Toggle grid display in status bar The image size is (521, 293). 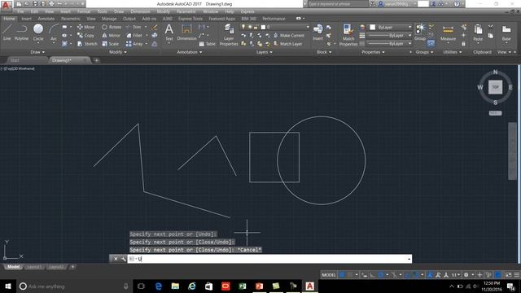tap(342, 275)
